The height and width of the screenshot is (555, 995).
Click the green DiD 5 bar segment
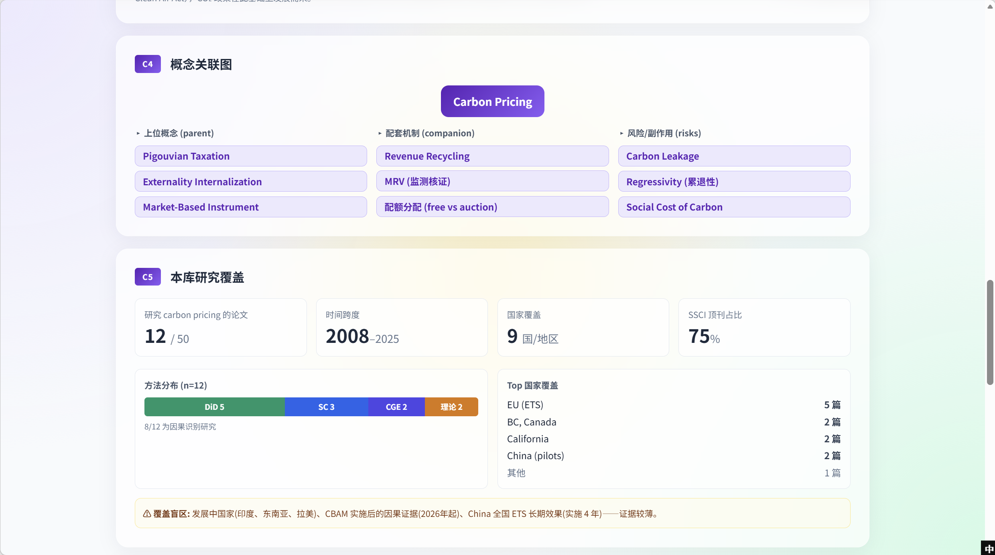click(215, 407)
